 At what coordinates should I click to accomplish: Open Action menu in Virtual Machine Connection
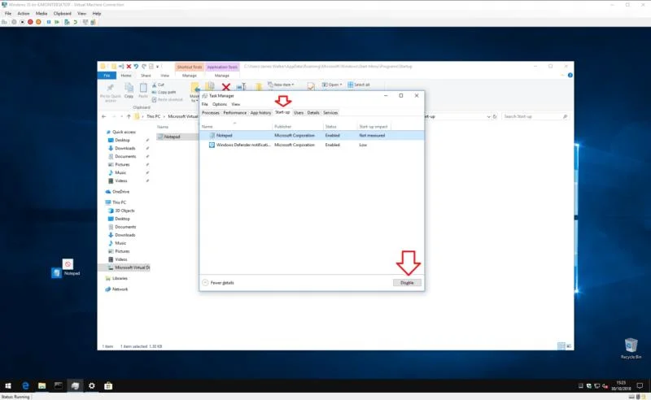[24, 13]
